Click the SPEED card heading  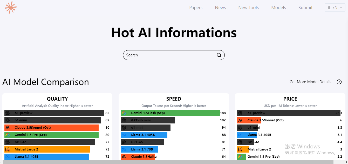pos(174,99)
